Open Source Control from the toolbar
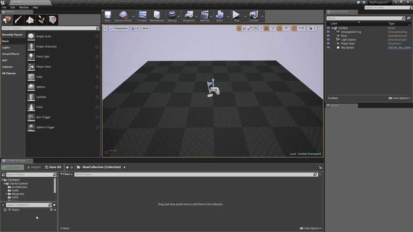 (x=123, y=16)
